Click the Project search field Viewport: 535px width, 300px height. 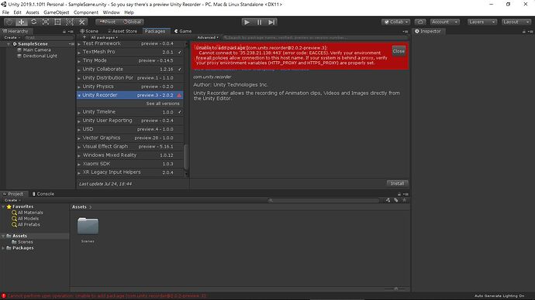click(x=323, y=200)
